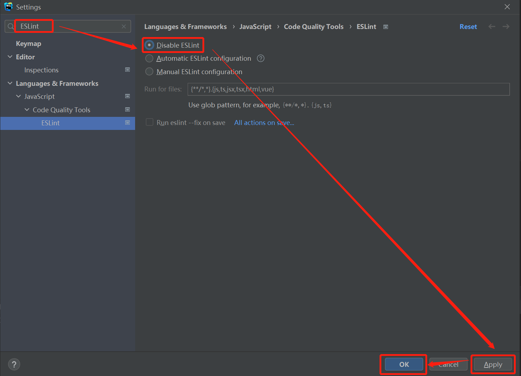Click the magnifier icon in the search box
Image resolution: width=521 pixels, height=376 pixels.
click(10, 26)
